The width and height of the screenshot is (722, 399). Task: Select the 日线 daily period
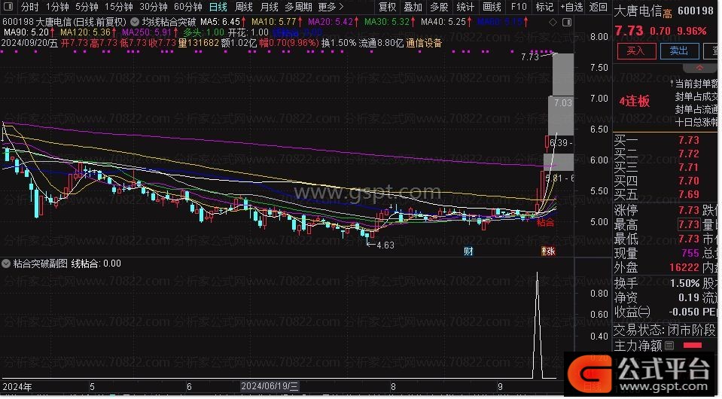[x=218, y=7]
